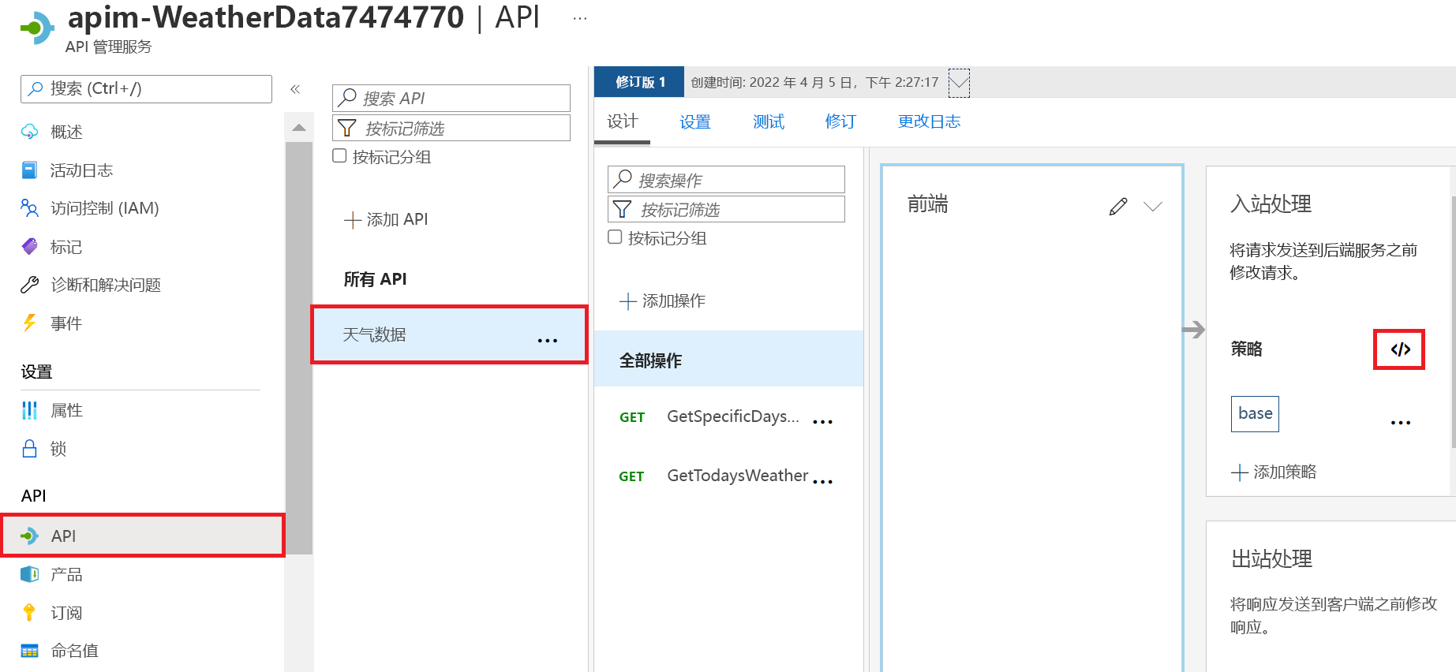Viewport: 1456px width, 672px height.
Task: Open header ellipsis menu next to API title
Action: 580,18
